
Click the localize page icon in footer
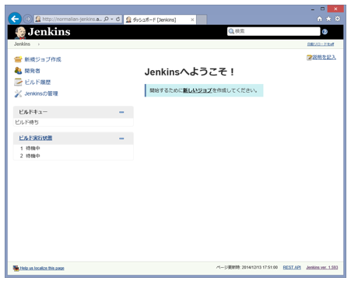[x=16, y=268]
